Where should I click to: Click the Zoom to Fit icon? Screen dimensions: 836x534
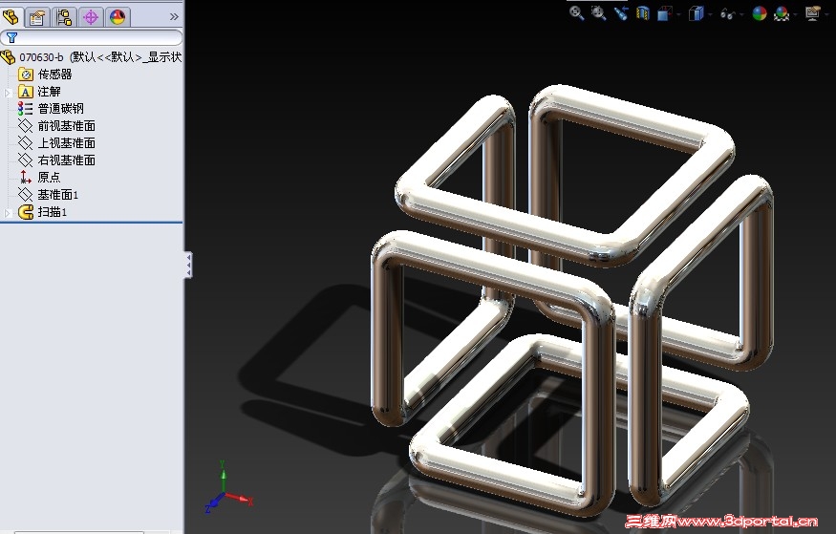point(576,13)
